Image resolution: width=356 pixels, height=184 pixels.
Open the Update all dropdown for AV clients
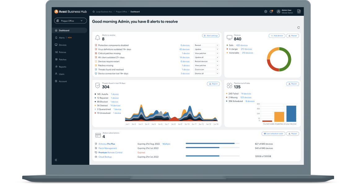pos(206,57)
